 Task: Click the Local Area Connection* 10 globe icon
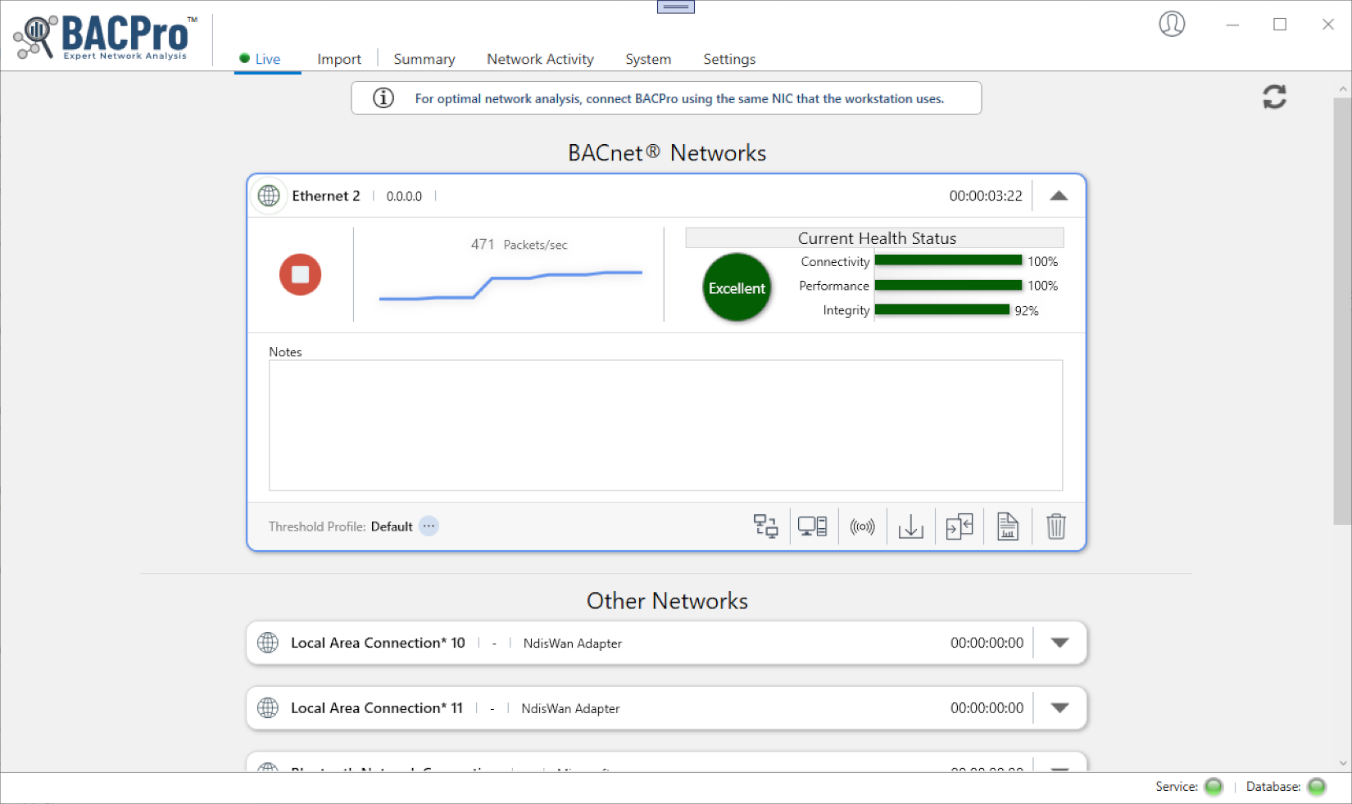(268, 643)
